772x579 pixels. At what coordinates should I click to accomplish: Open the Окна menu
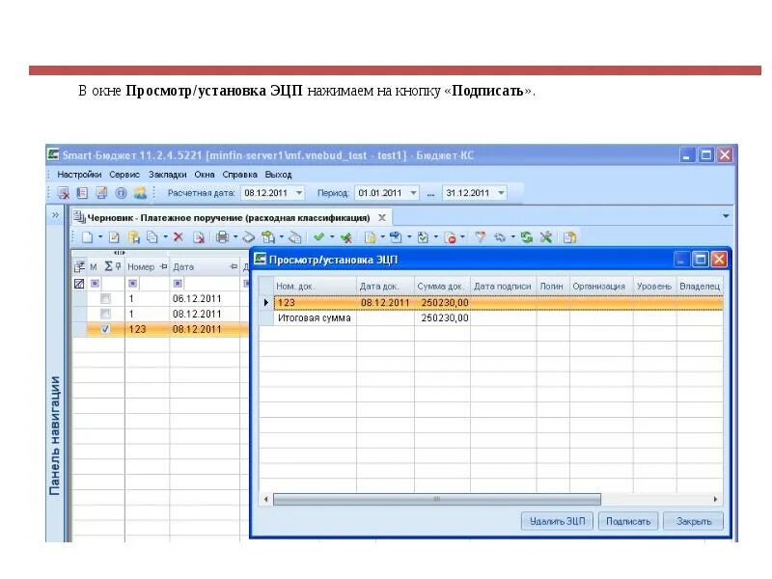point(205,175)
